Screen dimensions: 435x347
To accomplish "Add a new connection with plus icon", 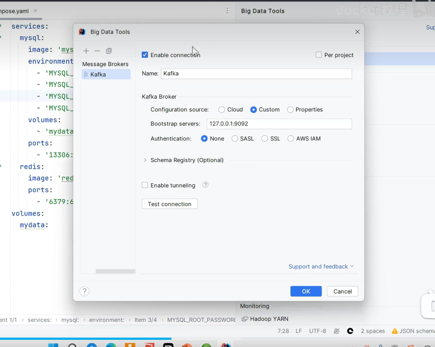I will pos(86,51).
